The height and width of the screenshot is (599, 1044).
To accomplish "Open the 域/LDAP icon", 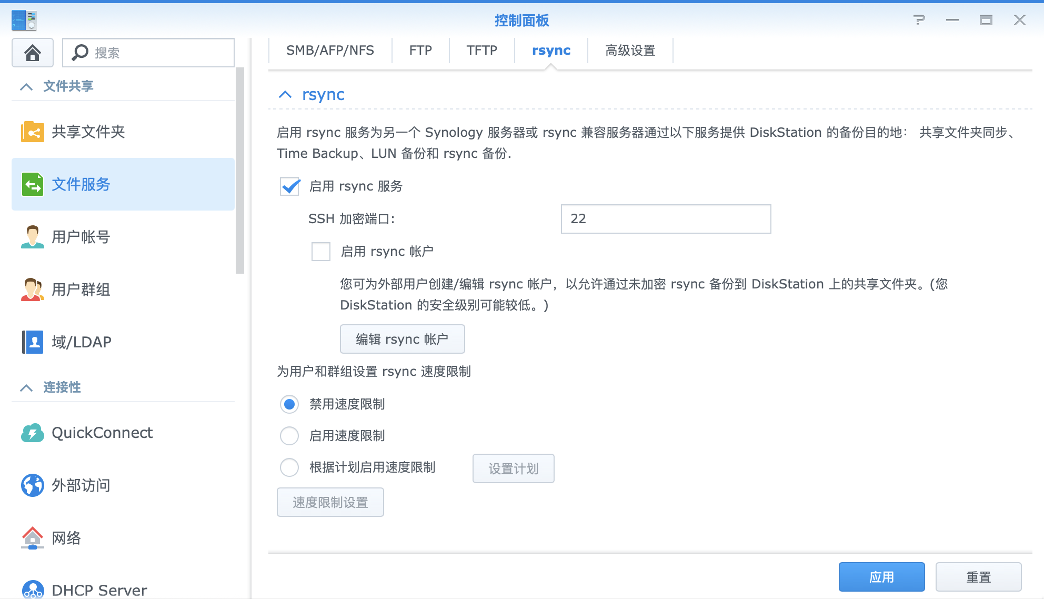I will pos(33,342).
